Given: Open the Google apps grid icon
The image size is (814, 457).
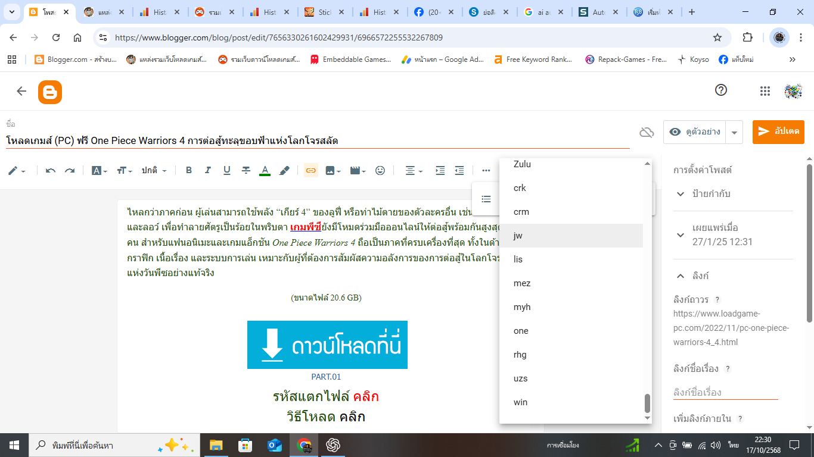Looking at the screenshot, I should point(765,90).
